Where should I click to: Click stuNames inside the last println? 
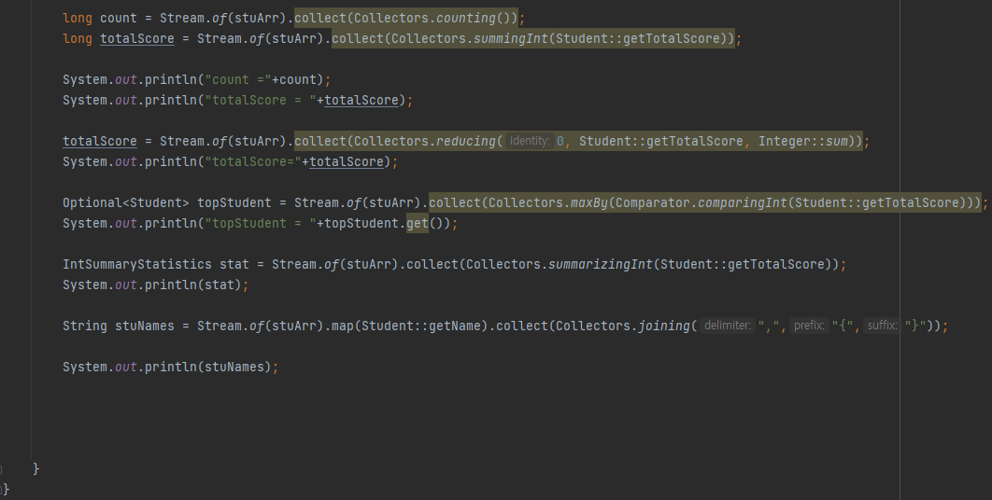pyautogui.click(x=234, y=368)
